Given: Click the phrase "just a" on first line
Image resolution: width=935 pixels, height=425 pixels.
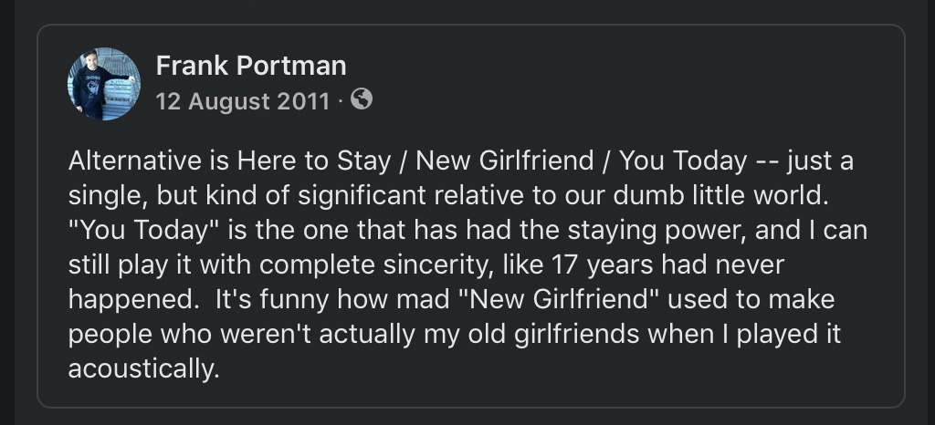Looking at the screenshot, I should [819, 161].
